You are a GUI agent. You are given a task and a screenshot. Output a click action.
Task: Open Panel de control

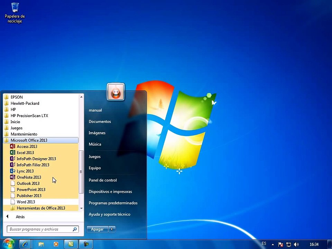pyautogui.click(x=103, y=180)
